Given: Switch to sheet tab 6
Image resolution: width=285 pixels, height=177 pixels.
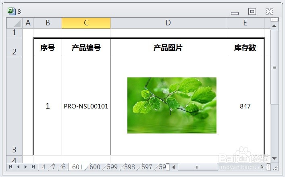Looking at the screenshot, I should 64,167.
